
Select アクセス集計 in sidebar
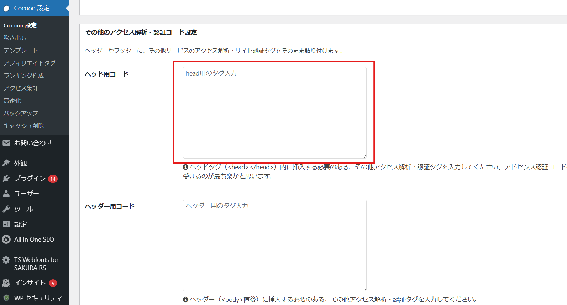point(21,88)
